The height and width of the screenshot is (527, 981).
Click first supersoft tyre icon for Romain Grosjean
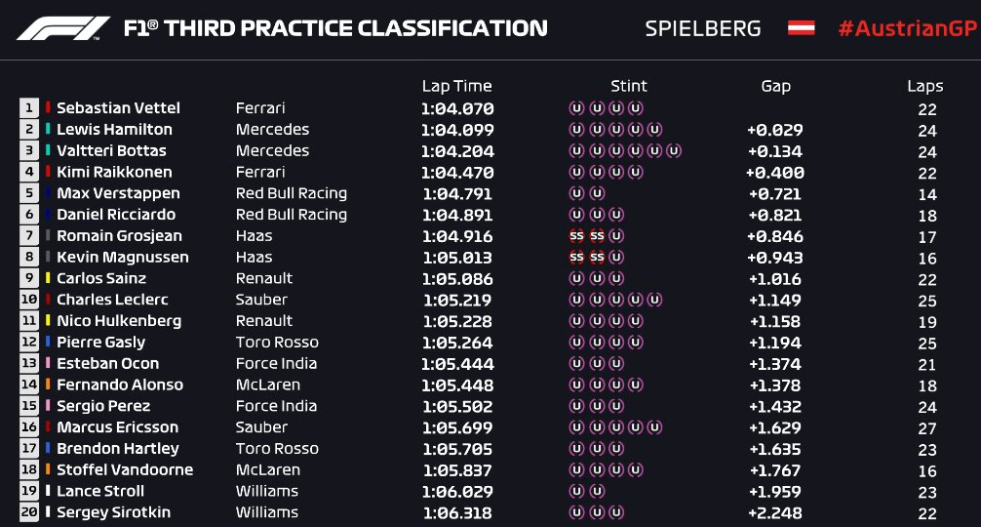[x=576, y=236]
